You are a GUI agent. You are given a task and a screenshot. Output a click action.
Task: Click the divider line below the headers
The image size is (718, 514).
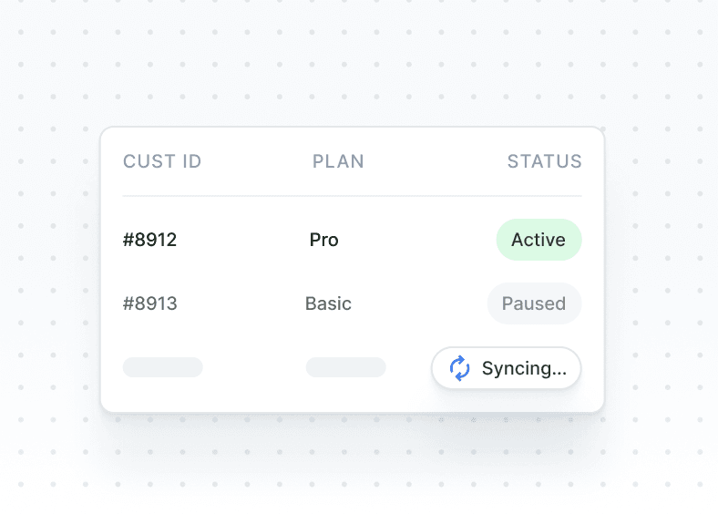pos(352,196)
